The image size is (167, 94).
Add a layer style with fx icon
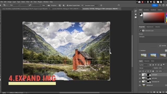(x=151, y=92)
